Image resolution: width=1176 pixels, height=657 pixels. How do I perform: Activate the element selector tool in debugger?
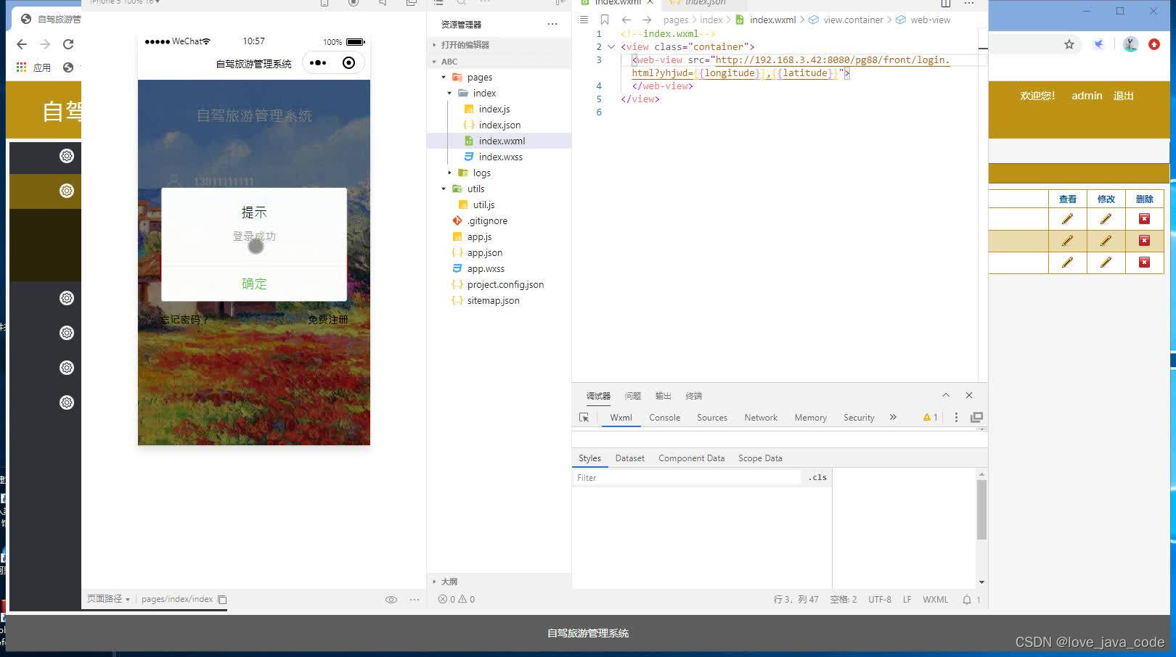pos(584,418)
